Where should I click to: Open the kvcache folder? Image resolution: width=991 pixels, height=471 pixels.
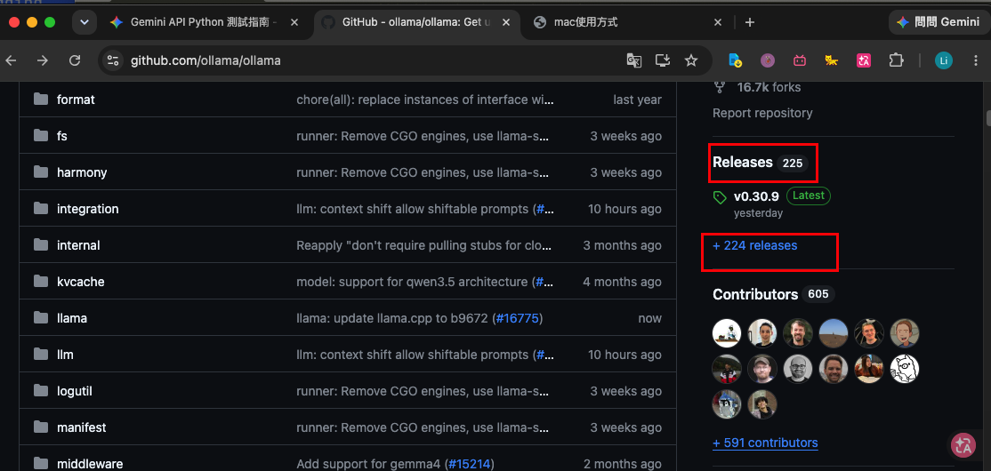pyautogui.click(x=80, y=282)
